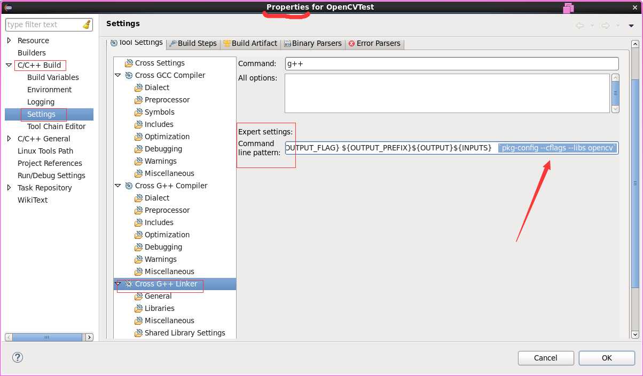Click the Shared Library Settings icon
The width and height of the screenshot is (643, 376).
coord(138,333)
